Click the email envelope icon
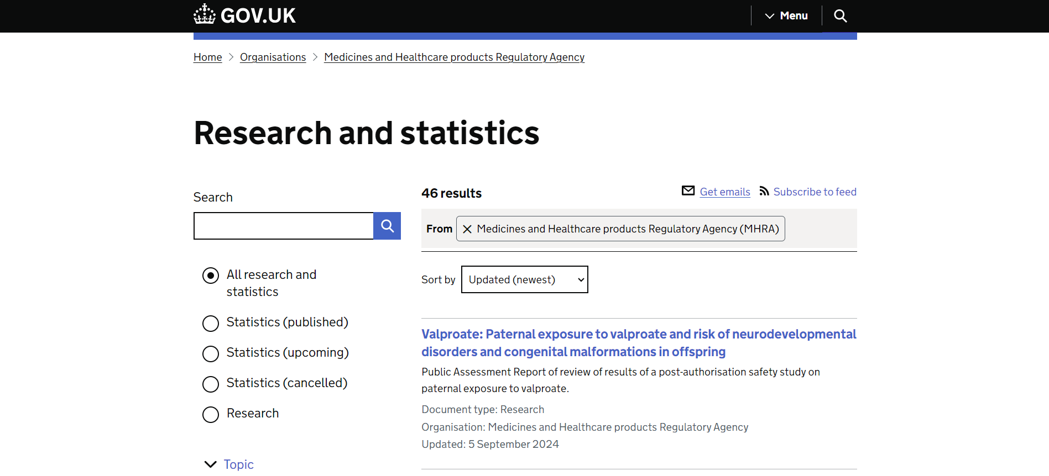Image resolution: width=1049 pixels, height=476 pixels. 688,191
